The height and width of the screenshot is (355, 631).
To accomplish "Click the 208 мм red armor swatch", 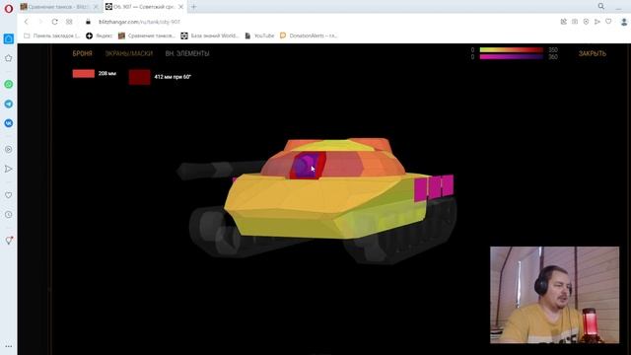I will pos(83,74).
